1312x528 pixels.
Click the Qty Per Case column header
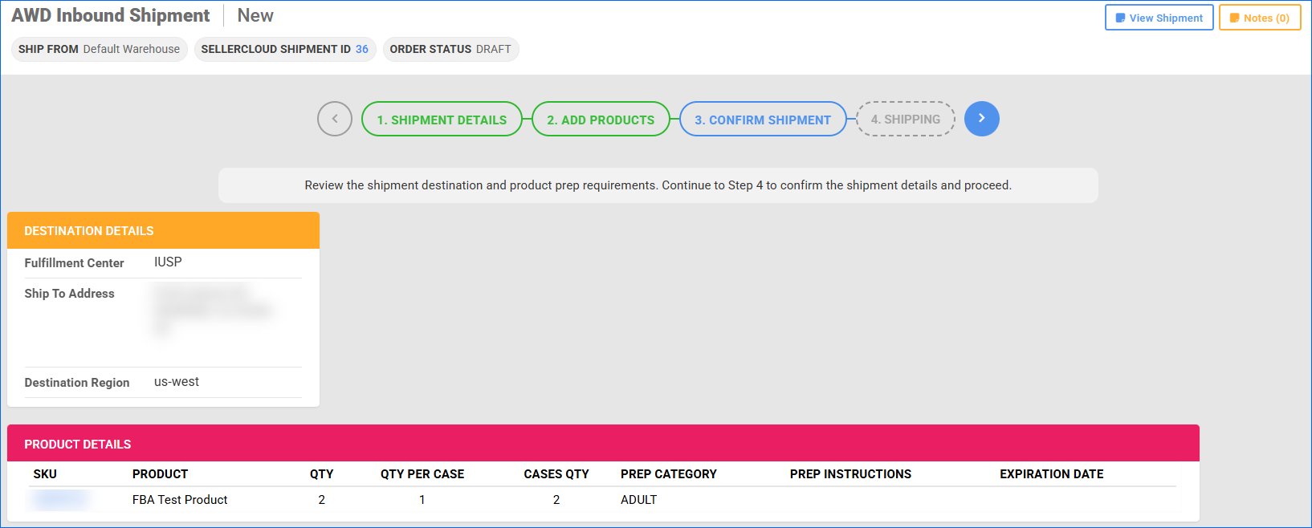tap(422, 474)
